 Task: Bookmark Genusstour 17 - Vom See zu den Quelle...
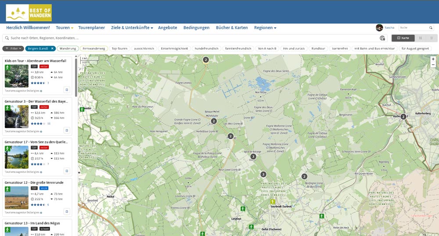click(x=67, y=171)
